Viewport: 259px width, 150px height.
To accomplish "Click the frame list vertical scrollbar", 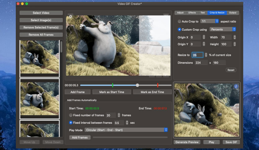I will pos(61,47).
